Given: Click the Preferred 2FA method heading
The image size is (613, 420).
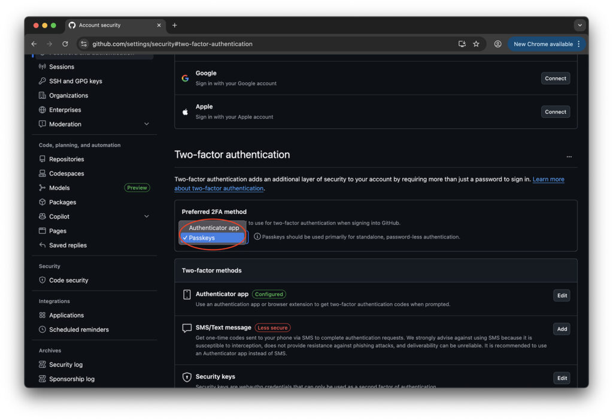Looking at the screenshot, I should click(x=214, y=211).
